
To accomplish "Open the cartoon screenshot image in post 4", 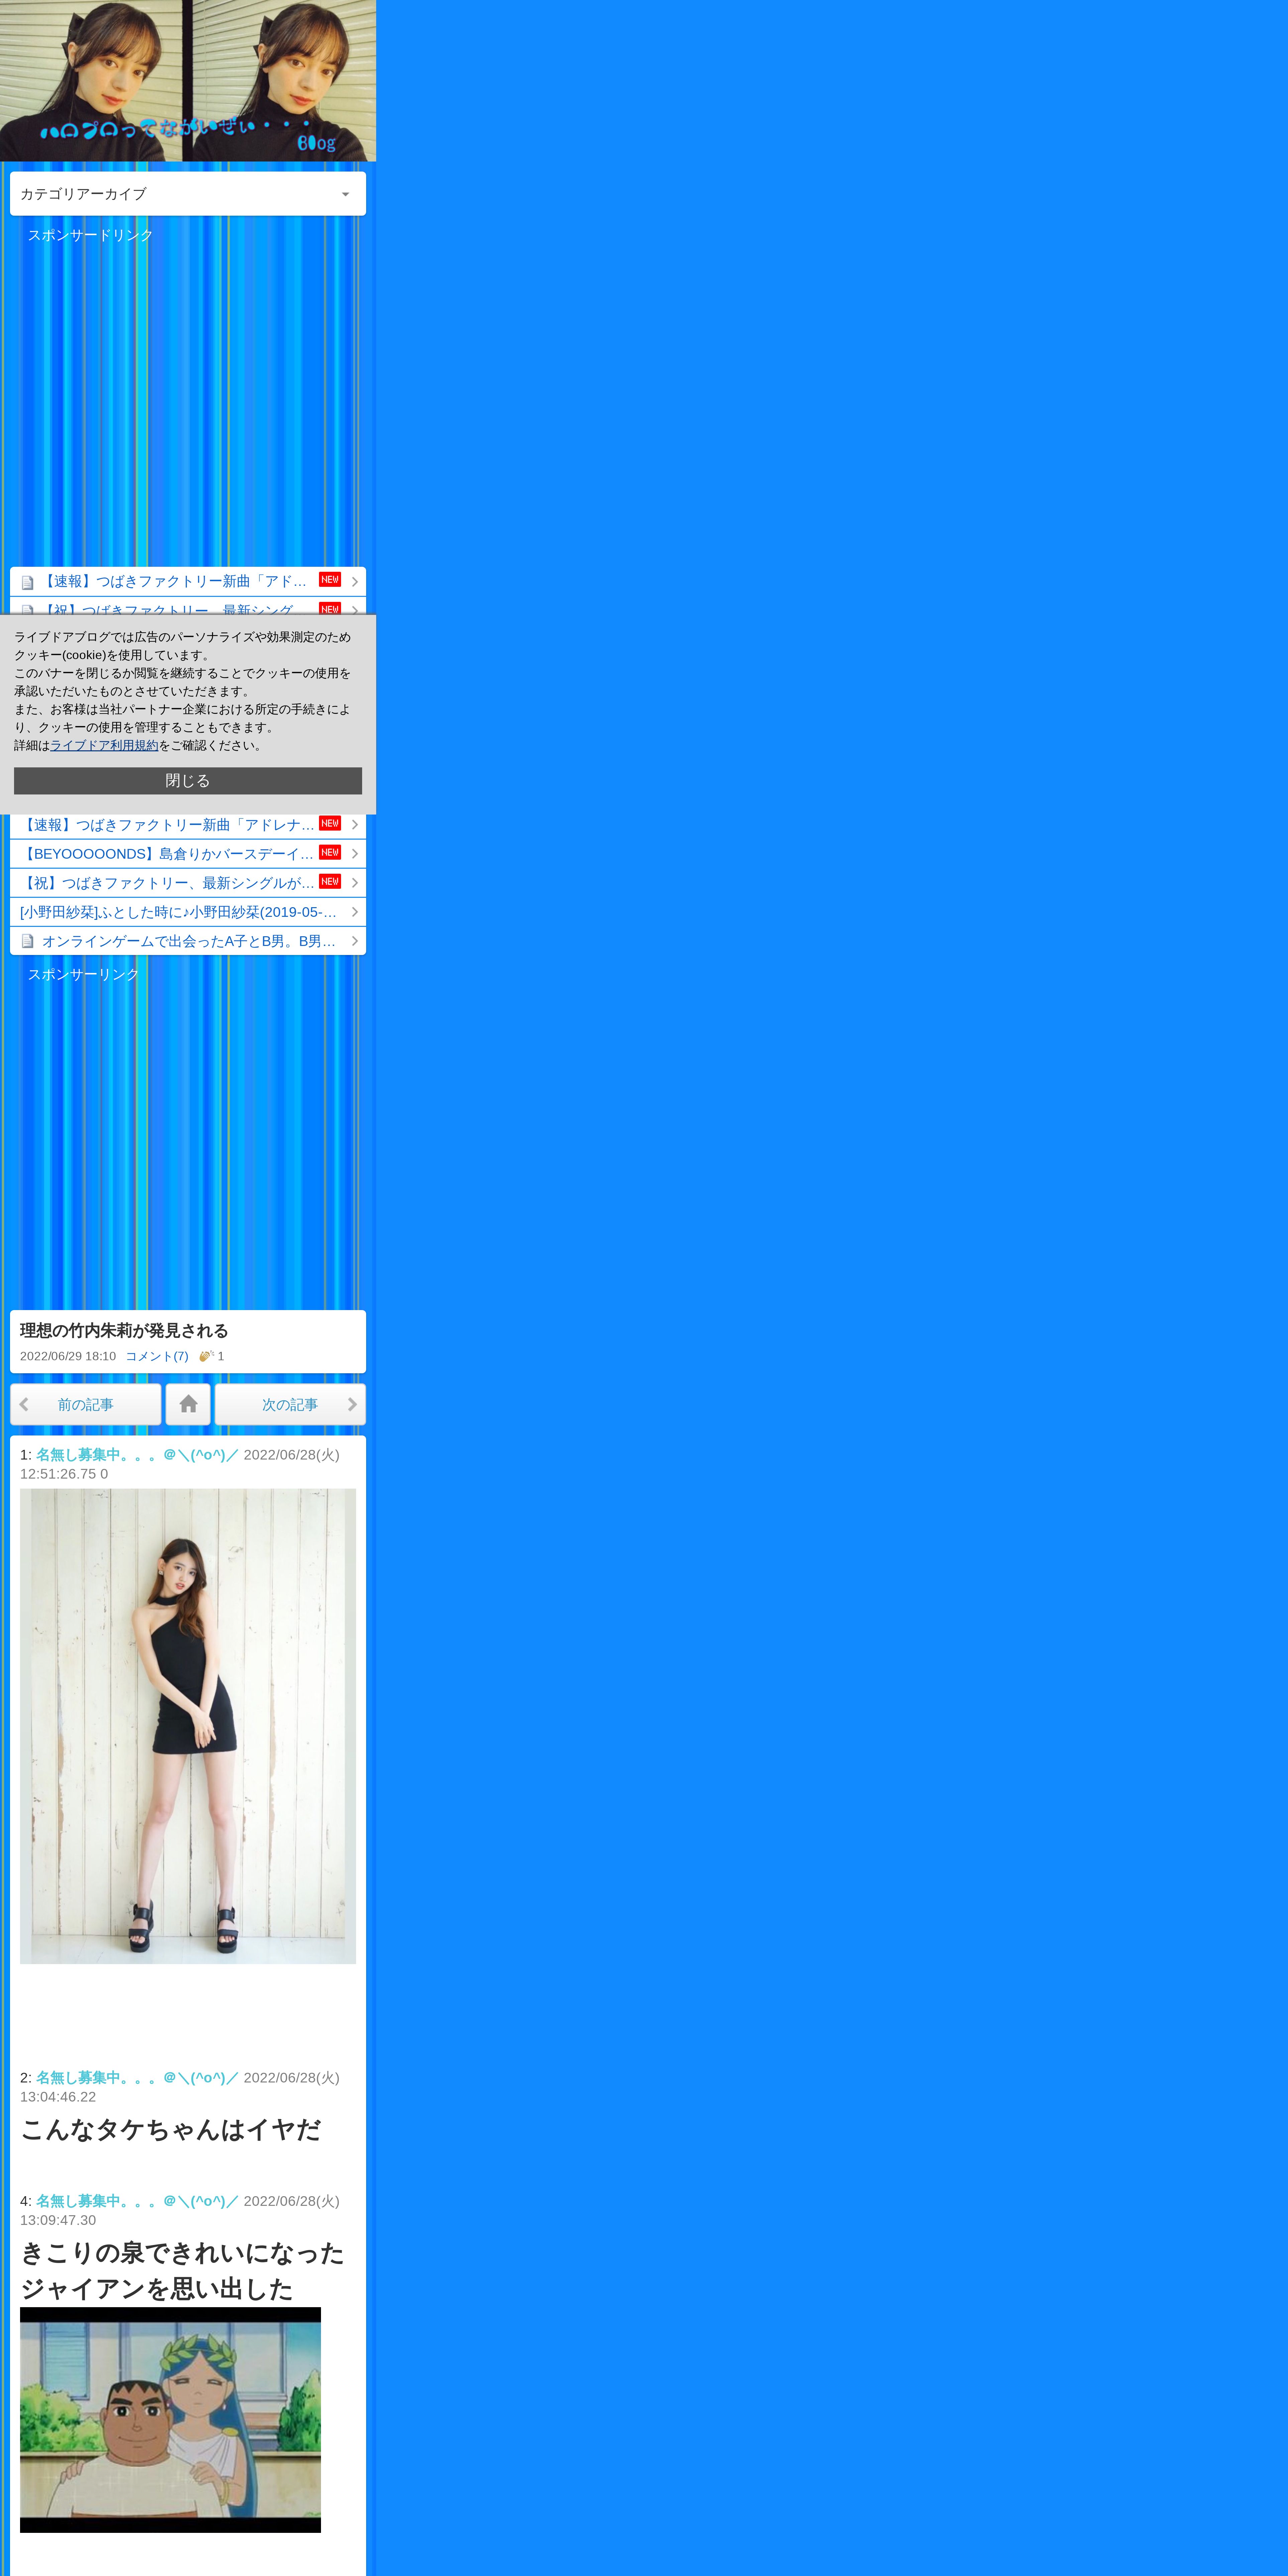I will coord(170,2420).
